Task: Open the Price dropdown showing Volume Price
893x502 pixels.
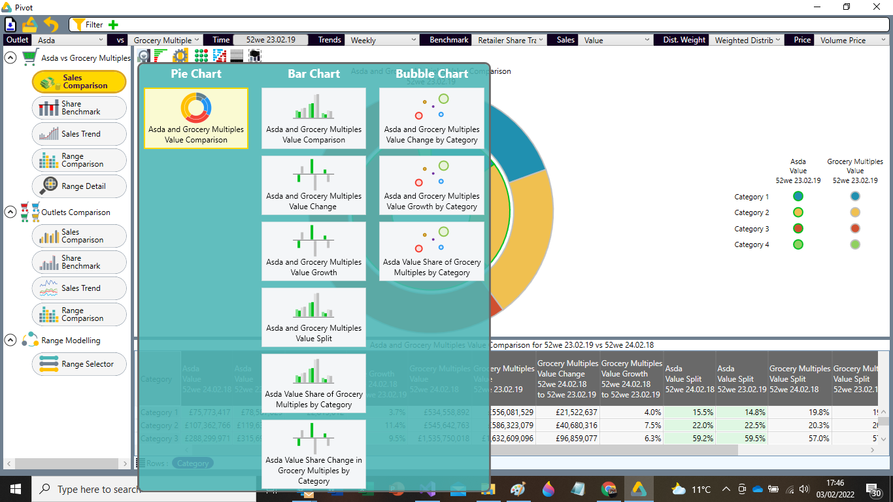Action: tap(852, 40)
